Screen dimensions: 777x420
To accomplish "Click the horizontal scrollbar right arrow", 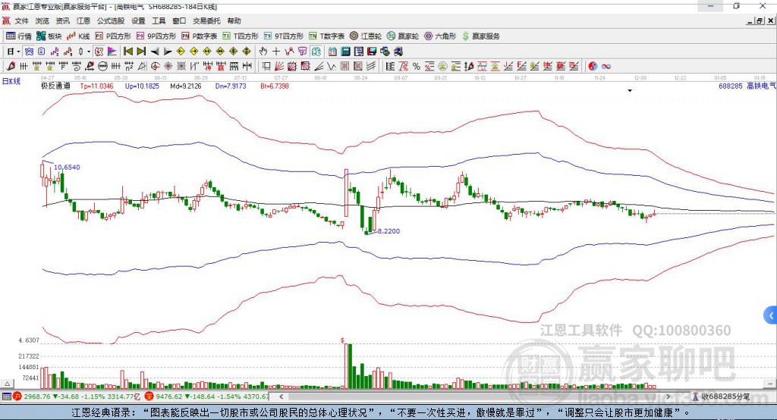I will (668, 396).
